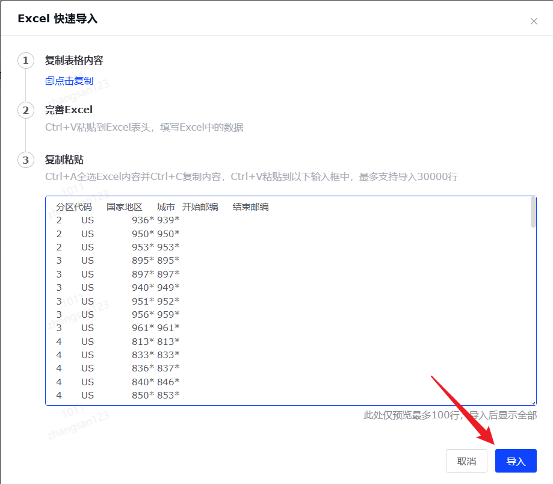553x484 pixels.
Task: Click the 复制粘贴 step title
Action: (x=64, y=160)
